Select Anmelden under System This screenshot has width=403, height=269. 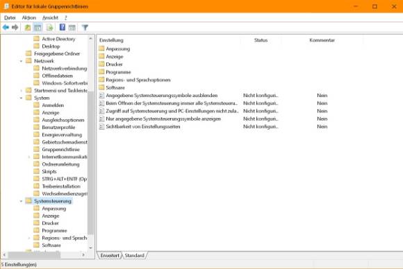[x=53, y=105]
